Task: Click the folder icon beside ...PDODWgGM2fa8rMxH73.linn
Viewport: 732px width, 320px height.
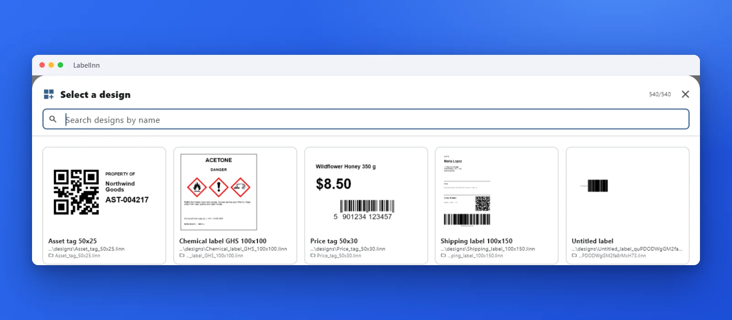Action: (574, 256)
